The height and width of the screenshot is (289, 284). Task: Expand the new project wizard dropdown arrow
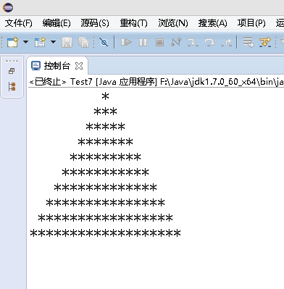[x=54, y=42]
